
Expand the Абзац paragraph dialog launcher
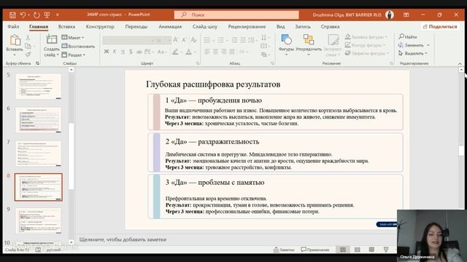272,63
